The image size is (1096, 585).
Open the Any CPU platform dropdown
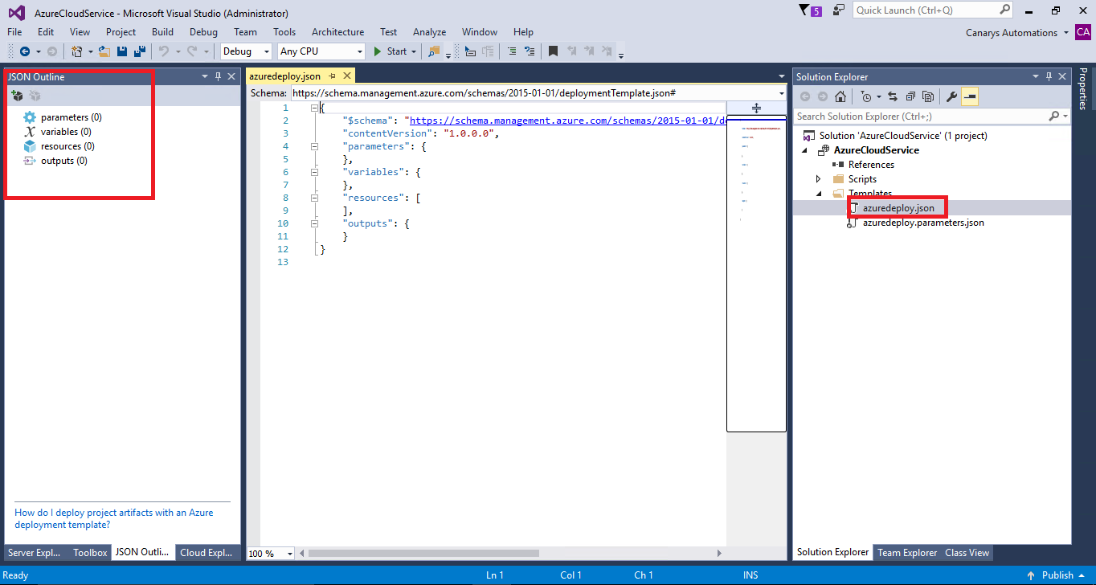pos(360,51)
